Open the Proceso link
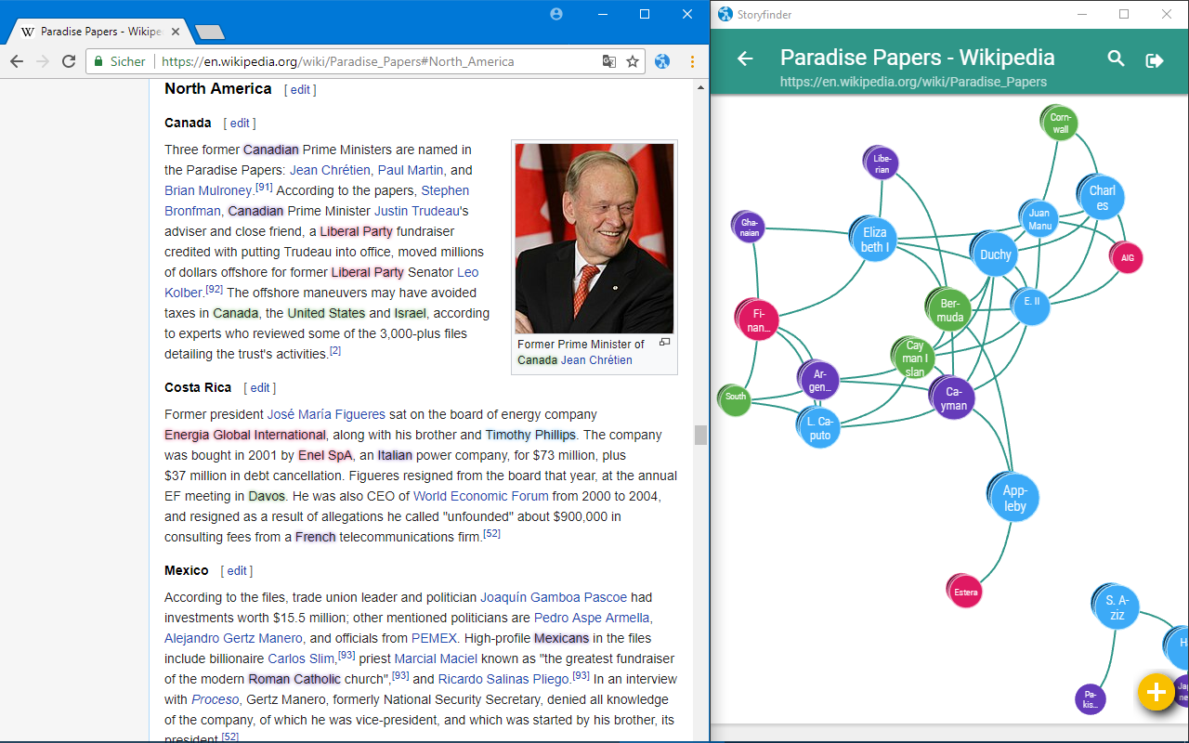The width and height of the screenshot is (1189, 743). (x=216, y=699)
